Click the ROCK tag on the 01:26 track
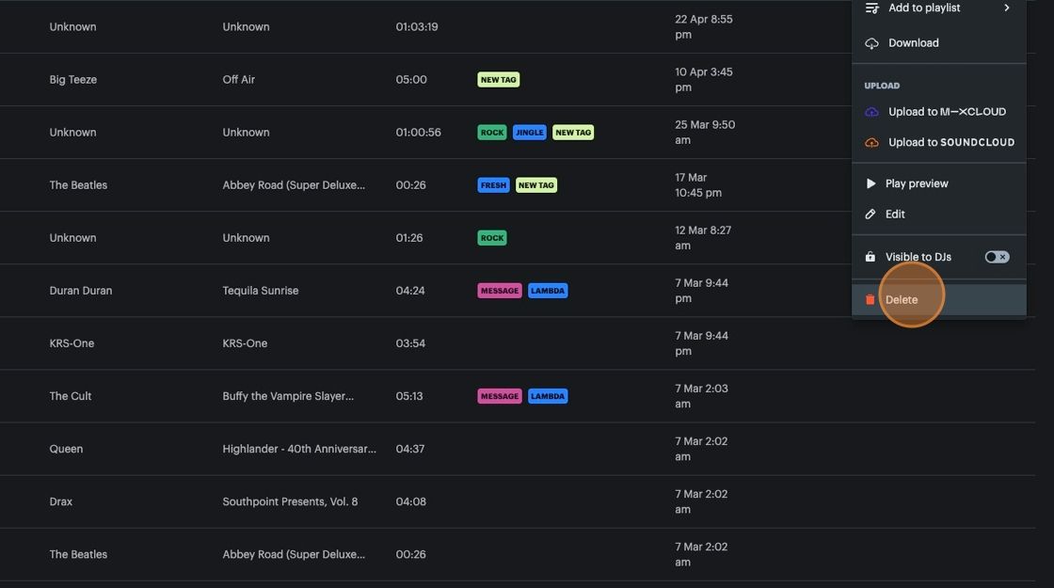The width and height of the screenshot is (1054, 588). (x=492, y=238)
